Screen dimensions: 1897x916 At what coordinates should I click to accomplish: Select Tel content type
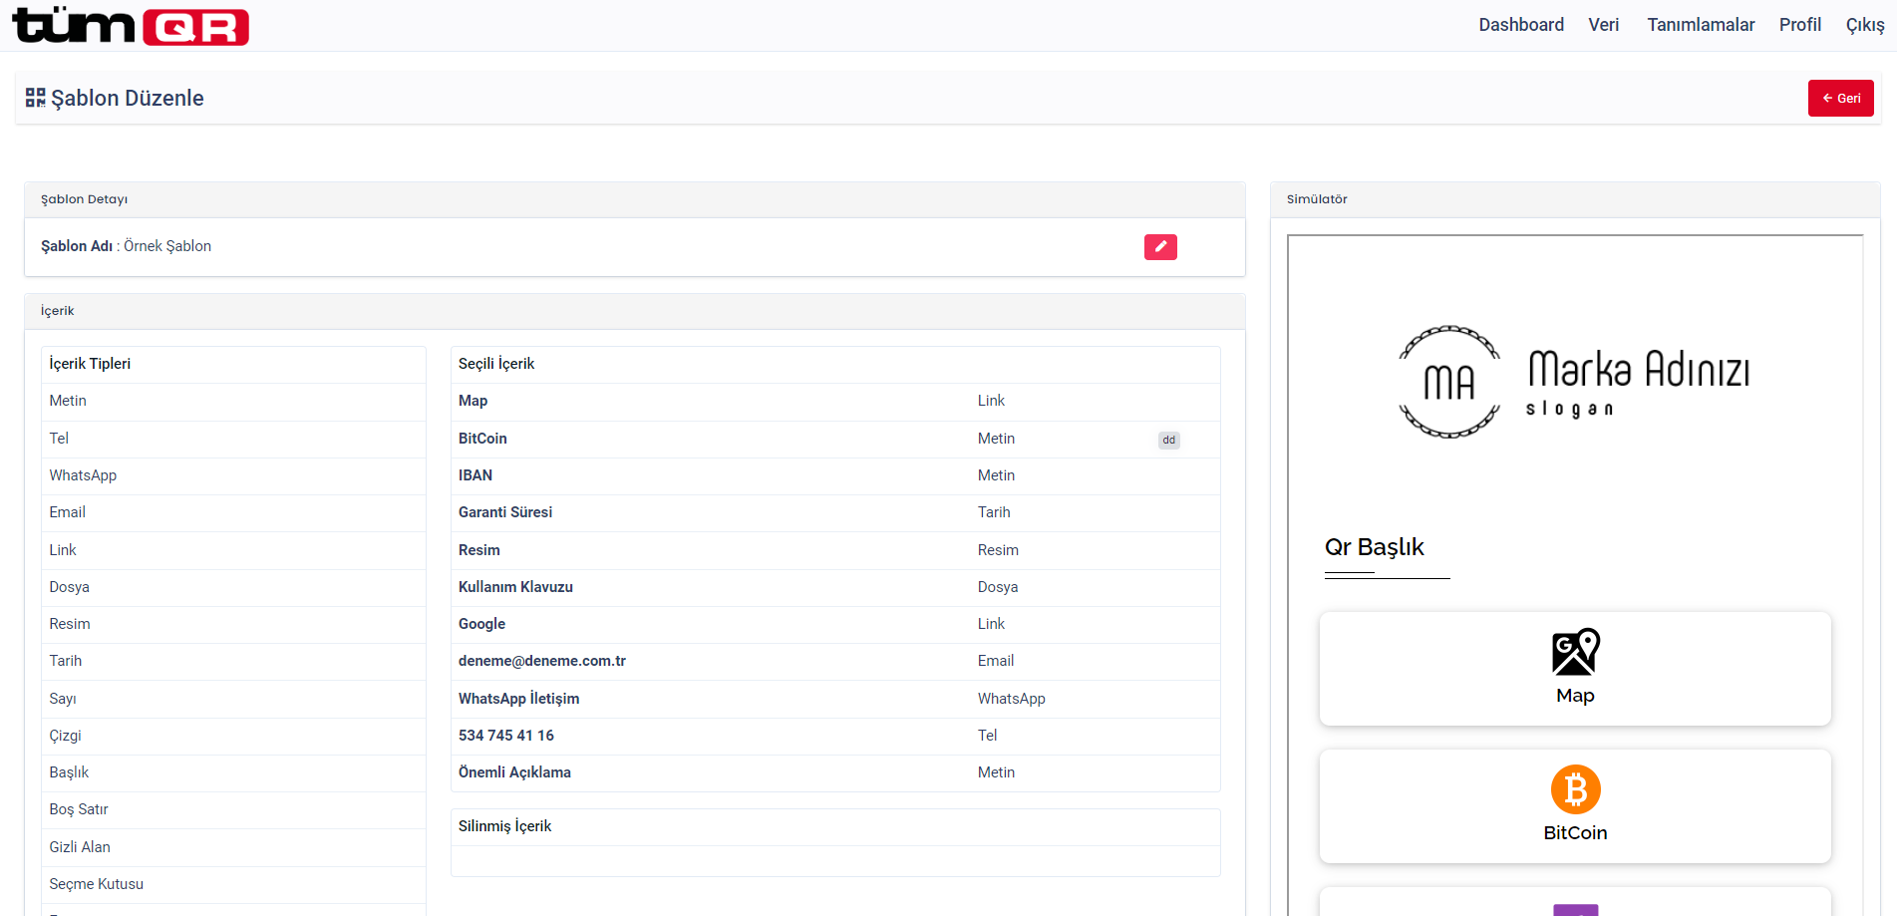233,439
